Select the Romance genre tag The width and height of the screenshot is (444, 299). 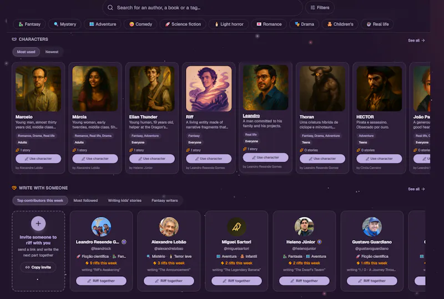click(x=269, y=24)
